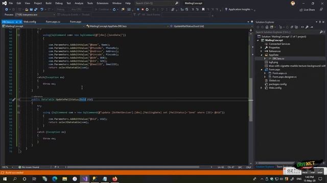This screenshot has height=183, width=327.
Task: Collapse the code block at line 62
Action: [x=18, y=100]
